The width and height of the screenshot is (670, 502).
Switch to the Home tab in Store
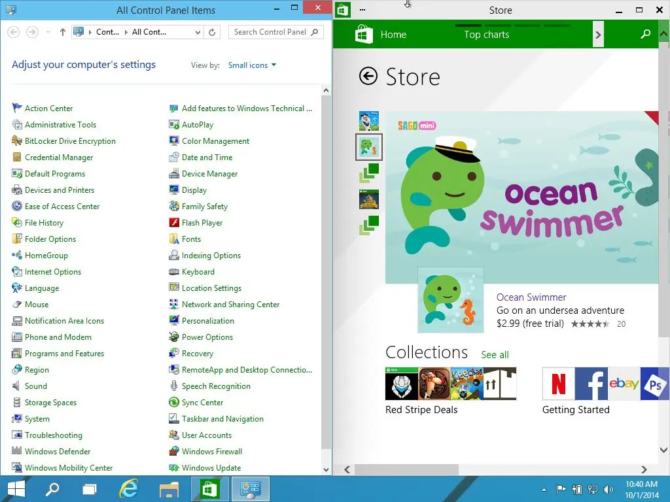click(395, 34)
